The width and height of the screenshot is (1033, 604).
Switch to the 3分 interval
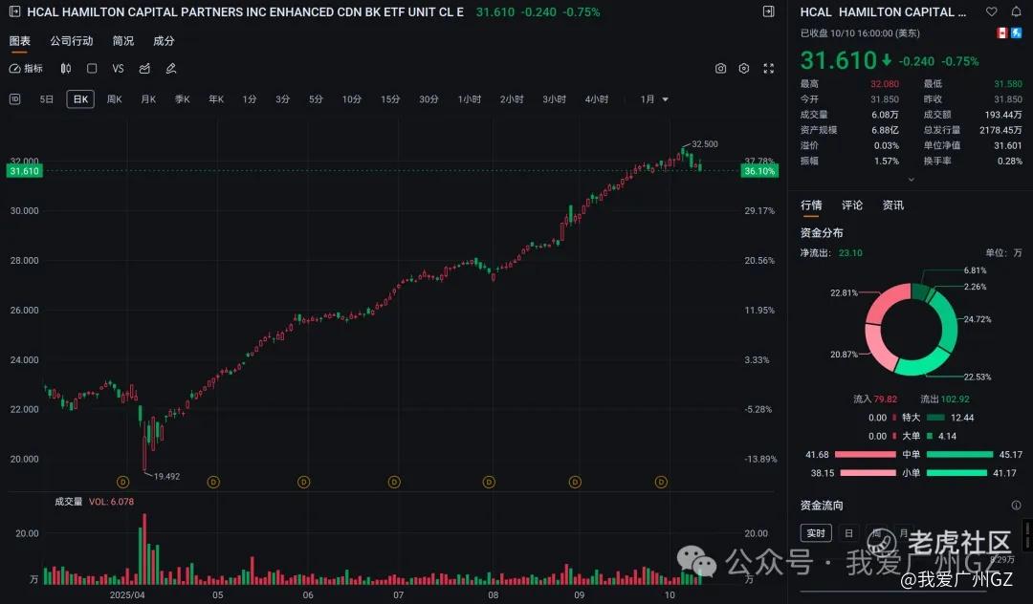tap(282, 99)
